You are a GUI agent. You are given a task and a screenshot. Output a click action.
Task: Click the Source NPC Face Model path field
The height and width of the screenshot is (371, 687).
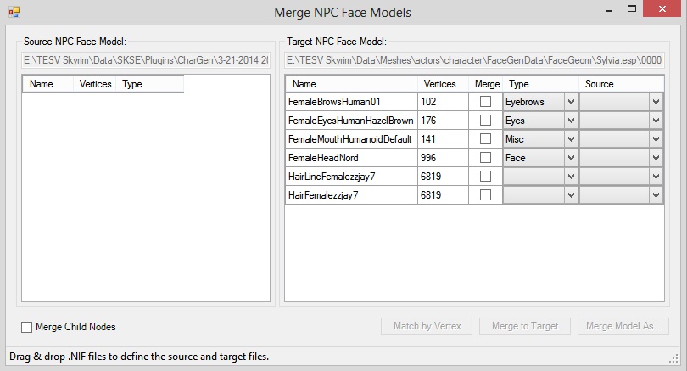click(146, 60)
